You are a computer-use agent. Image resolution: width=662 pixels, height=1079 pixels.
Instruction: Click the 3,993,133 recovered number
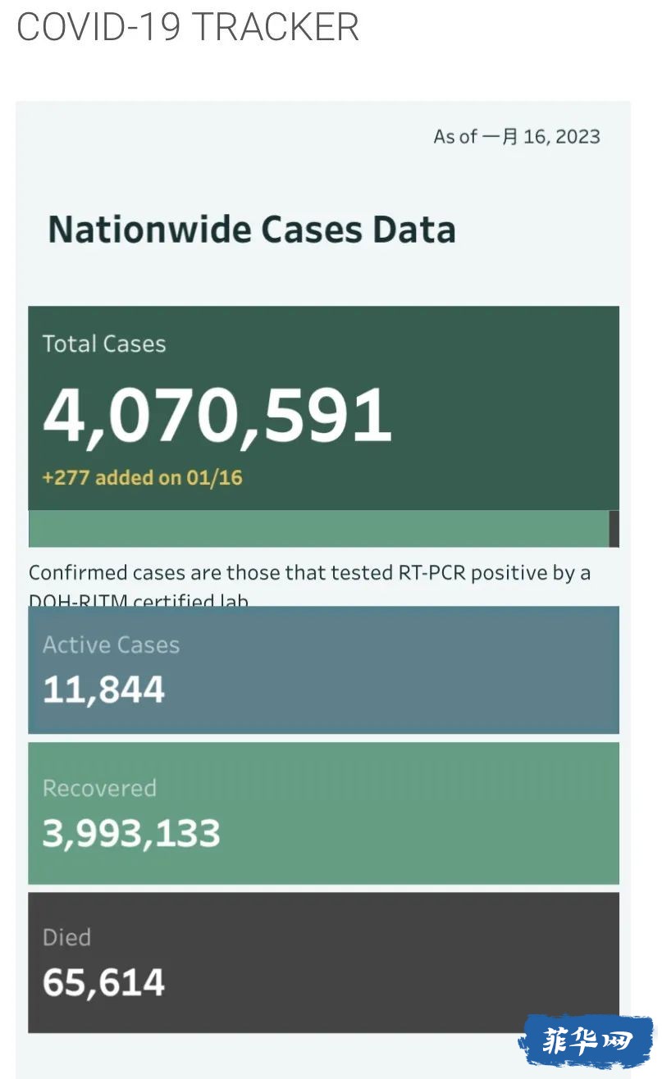click(x=131, y=834)
